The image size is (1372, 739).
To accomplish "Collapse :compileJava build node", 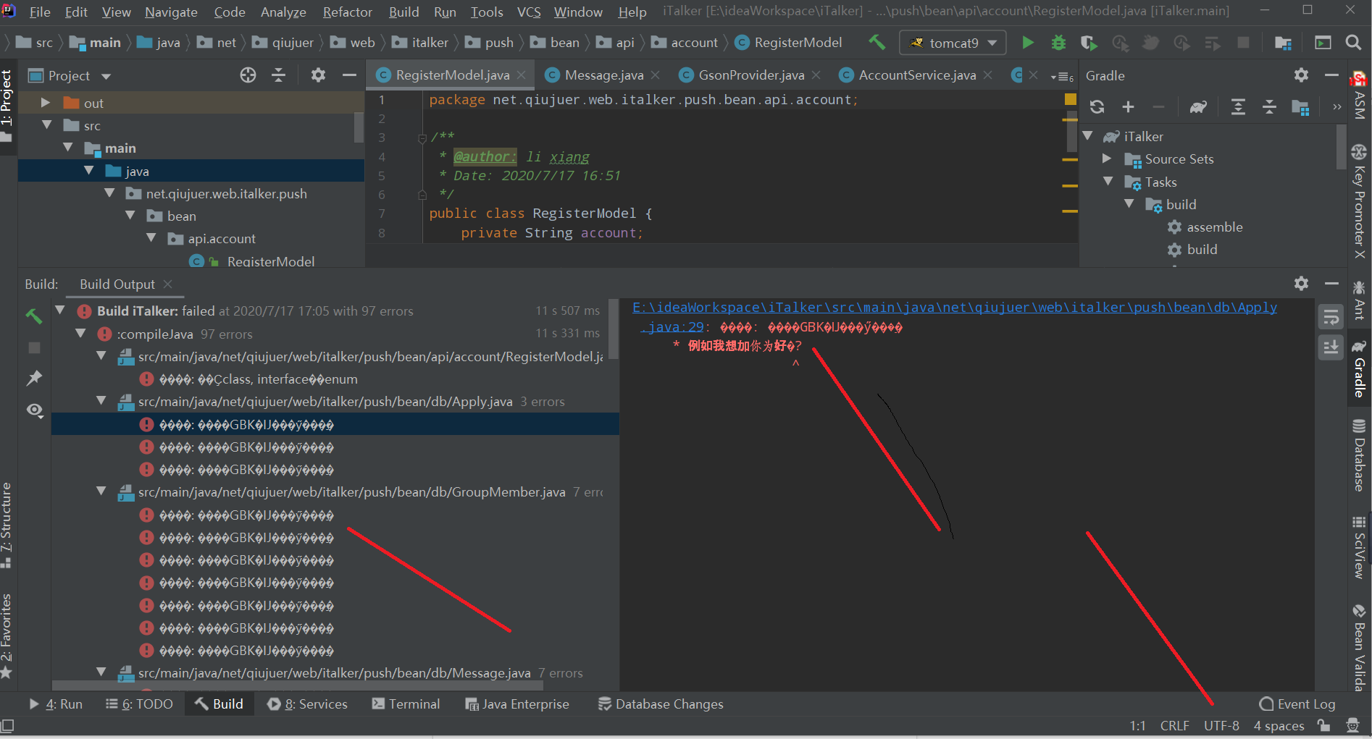I will [x=80, y=334].
